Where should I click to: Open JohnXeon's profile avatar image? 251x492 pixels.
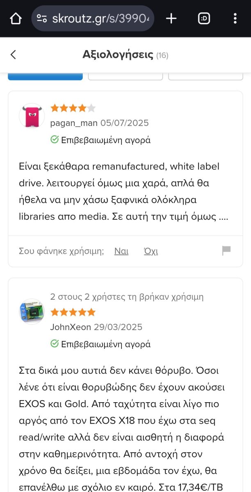tap(32, 312)
